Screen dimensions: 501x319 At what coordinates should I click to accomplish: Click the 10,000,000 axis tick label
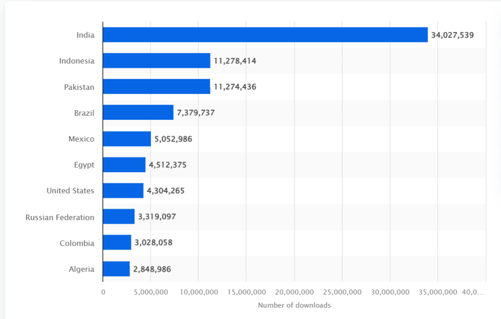tap(199, 292)
